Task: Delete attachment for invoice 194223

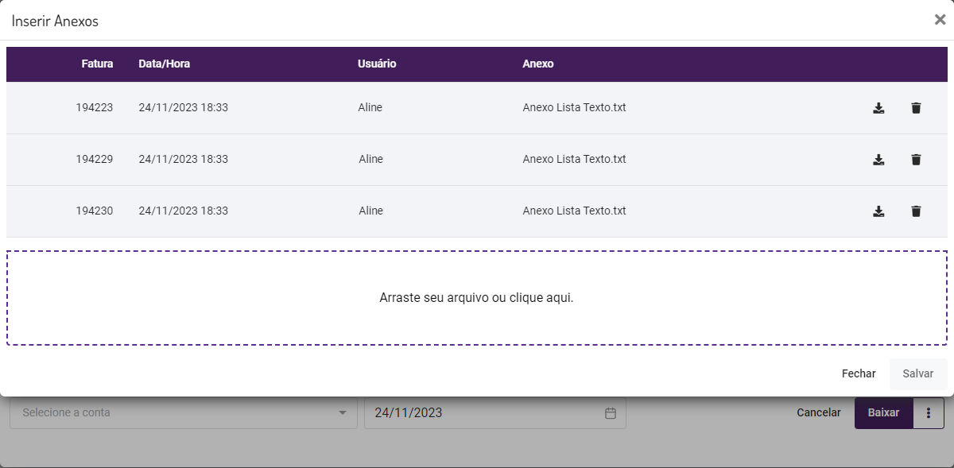Action: (x=916, y=108)
